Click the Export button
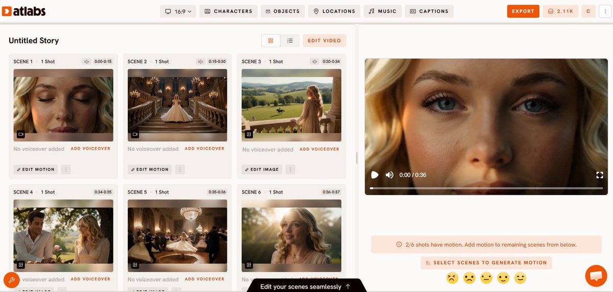 click(523, 11)
